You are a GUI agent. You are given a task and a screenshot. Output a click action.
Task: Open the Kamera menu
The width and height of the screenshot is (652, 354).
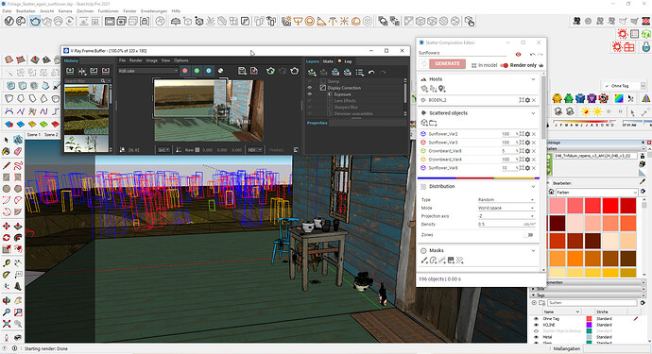65,11
